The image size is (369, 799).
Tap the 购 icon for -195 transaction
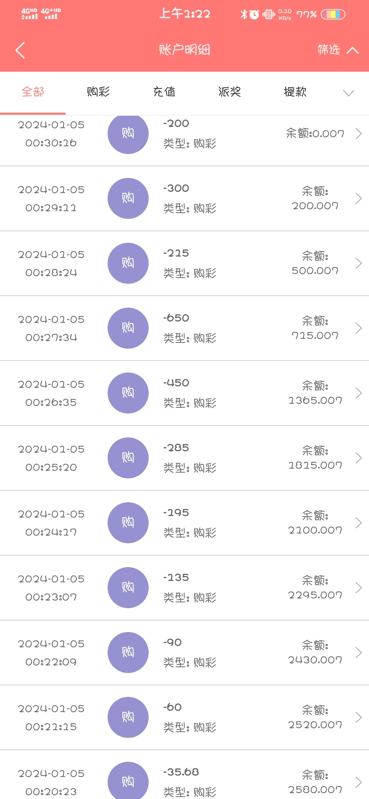click(x=128, y=523)
